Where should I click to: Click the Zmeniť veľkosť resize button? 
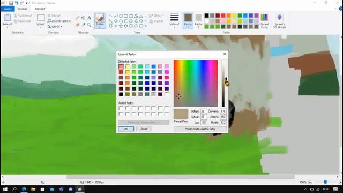(59, 21)
